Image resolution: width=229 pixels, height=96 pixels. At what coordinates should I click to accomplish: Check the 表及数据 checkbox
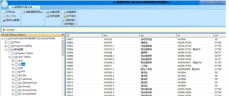[x=9, y=50]
